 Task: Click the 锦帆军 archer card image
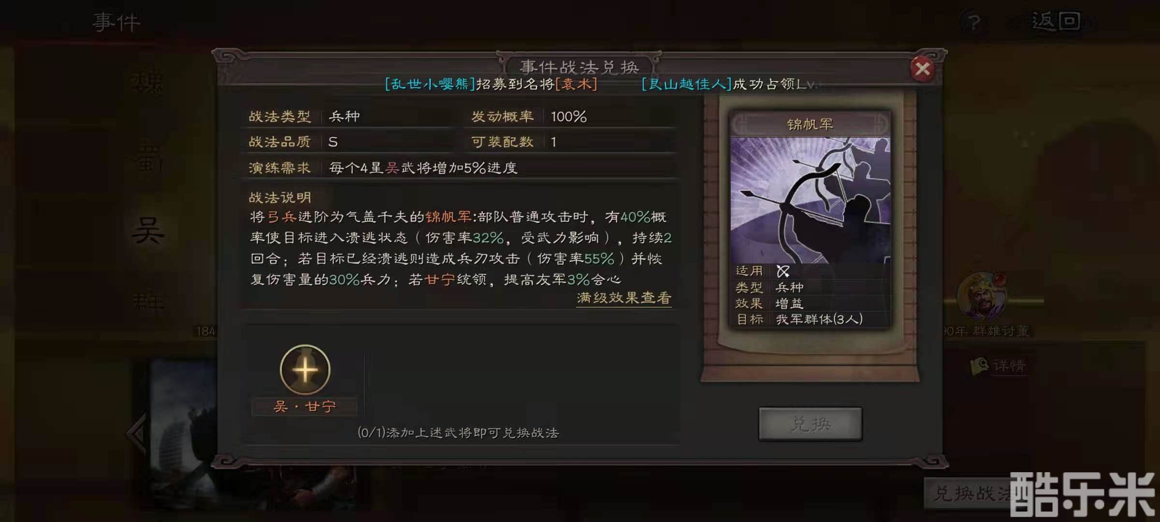[810, 201]
